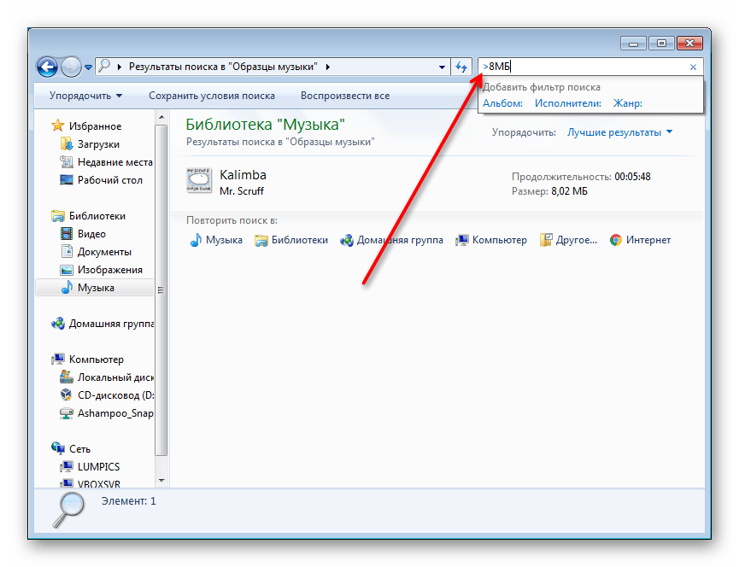Image resolution: width=739 pixels, height=567 pixels.
Task: Open recent pages dropdown beside Forward arrow
Action: point(88,67)
